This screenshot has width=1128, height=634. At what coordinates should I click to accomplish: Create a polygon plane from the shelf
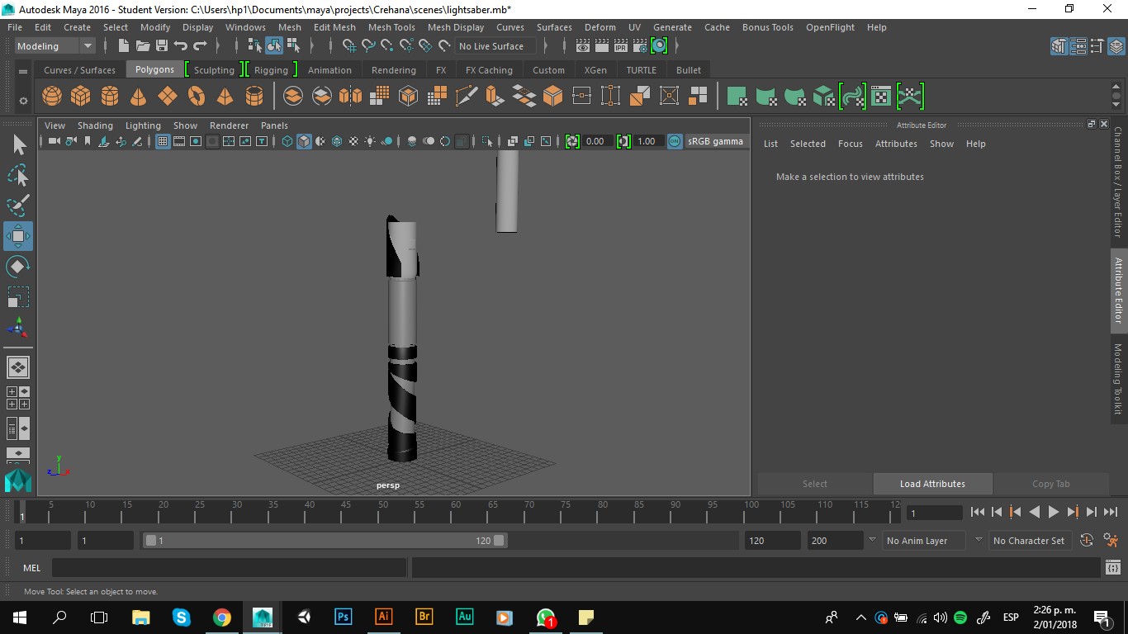click(x=168, y=97)
